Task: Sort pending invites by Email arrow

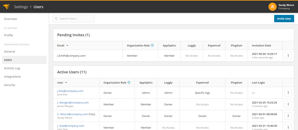Action: pos(67,46)
